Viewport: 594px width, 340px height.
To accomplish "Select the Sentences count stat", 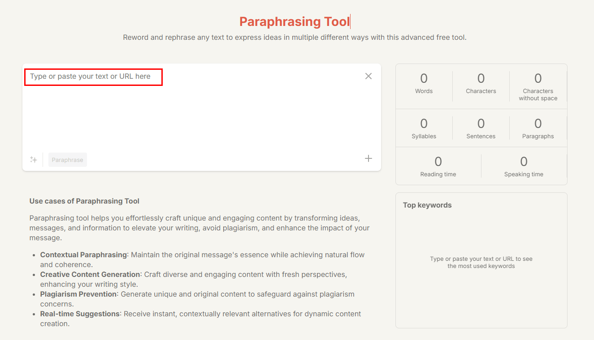I will click(x=481, y=128).
